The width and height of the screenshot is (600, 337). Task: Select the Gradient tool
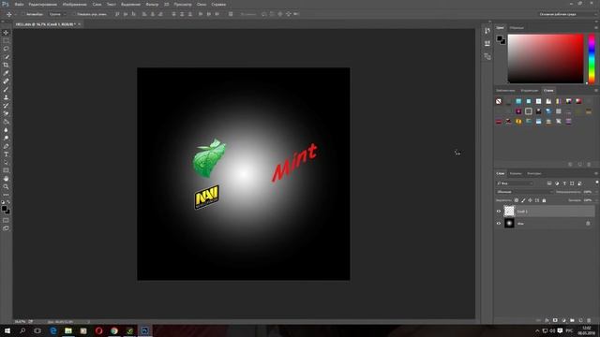(6, 122)
